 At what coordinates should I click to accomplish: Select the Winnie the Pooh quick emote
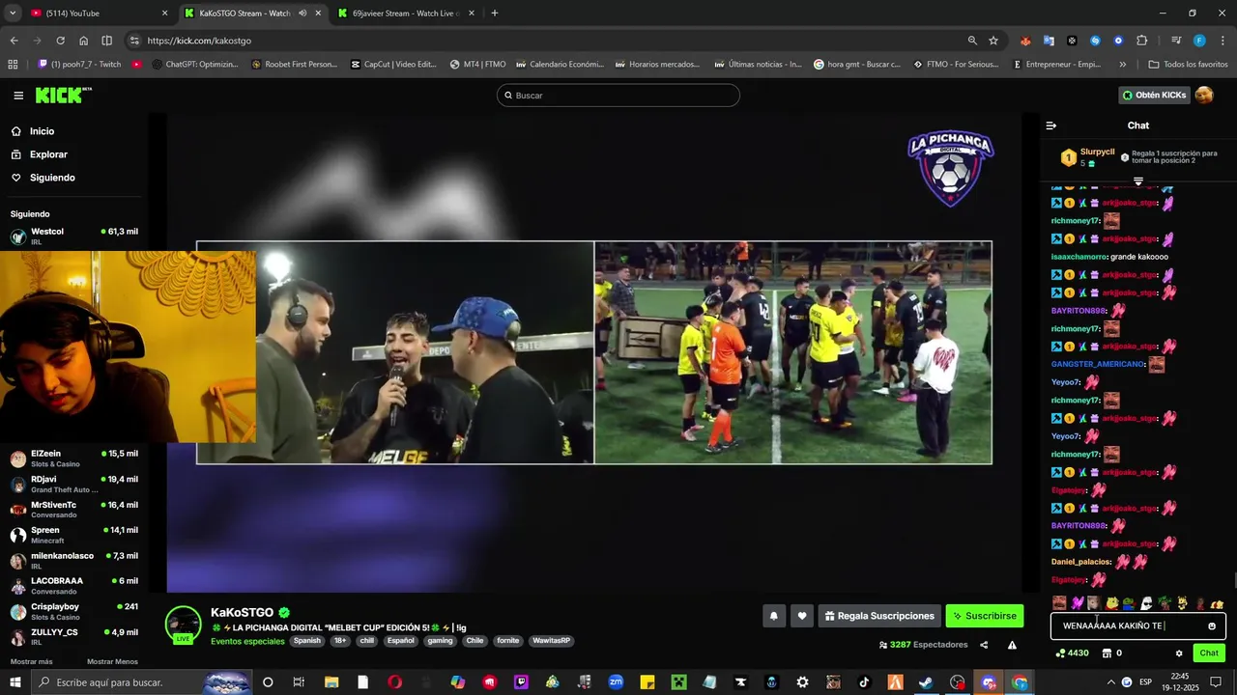click(x=1112, y=603)
